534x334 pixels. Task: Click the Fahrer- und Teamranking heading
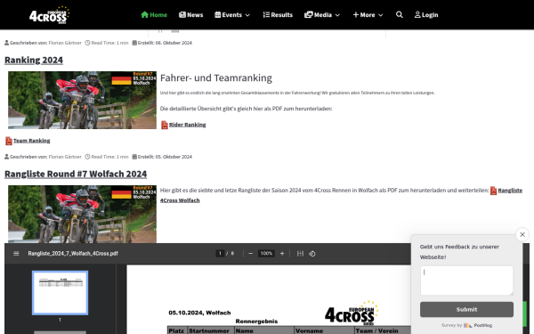point(216,78)
